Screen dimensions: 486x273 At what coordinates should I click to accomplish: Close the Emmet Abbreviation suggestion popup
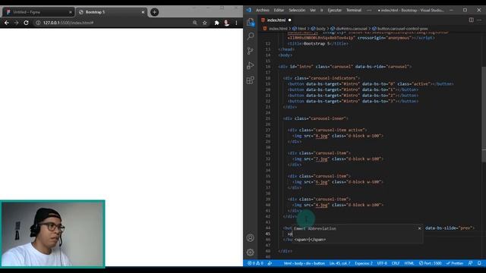(419, 228)
